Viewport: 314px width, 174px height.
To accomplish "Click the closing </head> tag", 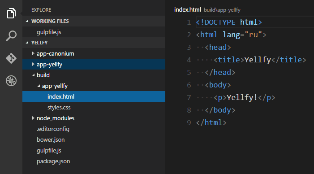I will [220, 72].
